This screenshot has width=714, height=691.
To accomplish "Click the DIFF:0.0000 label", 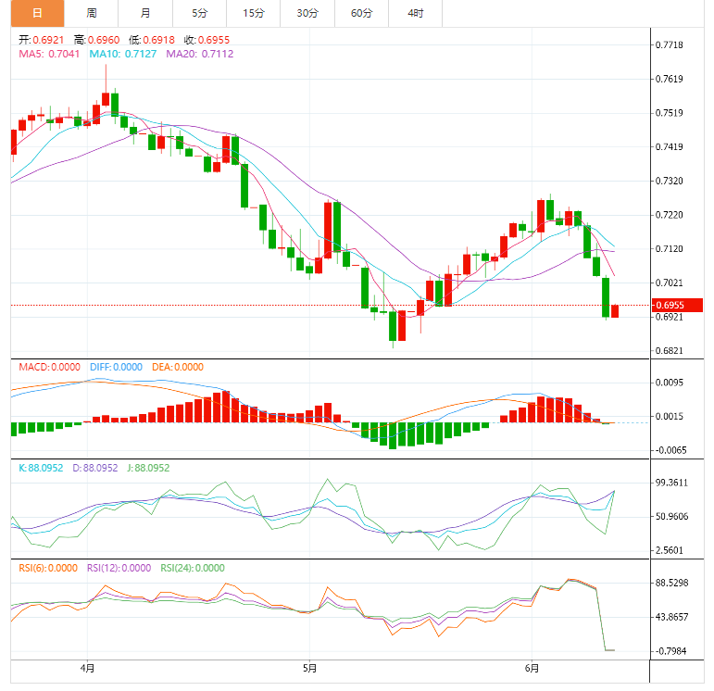I will 116,367.
